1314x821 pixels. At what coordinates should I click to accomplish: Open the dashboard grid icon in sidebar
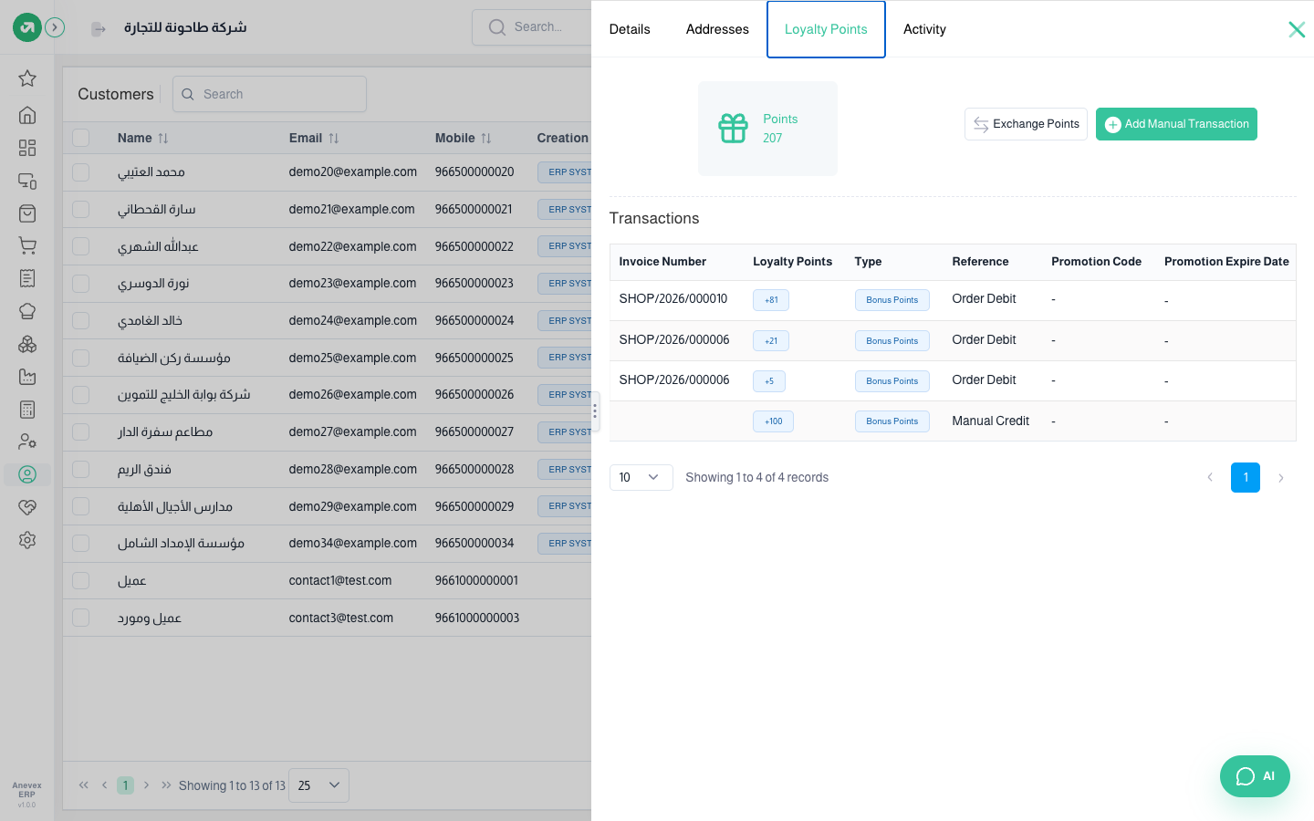[27, 148]
